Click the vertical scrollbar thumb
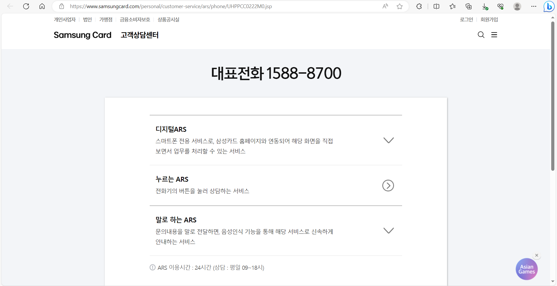Image resolution: width=557 pixels, height=286 pixels. pyautogui.click(x=553, y=96)
